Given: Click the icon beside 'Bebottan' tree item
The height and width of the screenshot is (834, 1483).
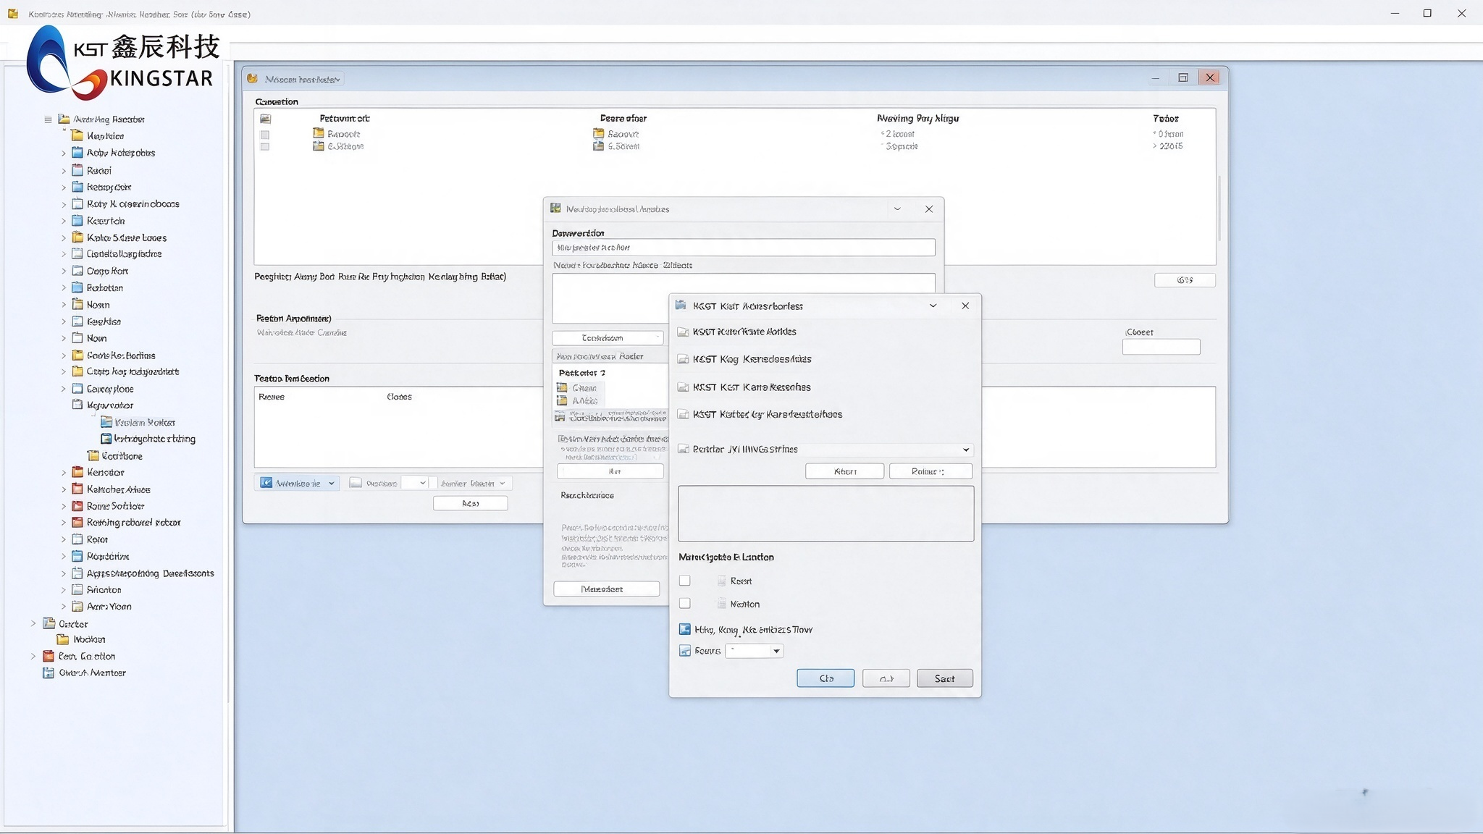Looking at the screenshot, I should coord(77,287).
